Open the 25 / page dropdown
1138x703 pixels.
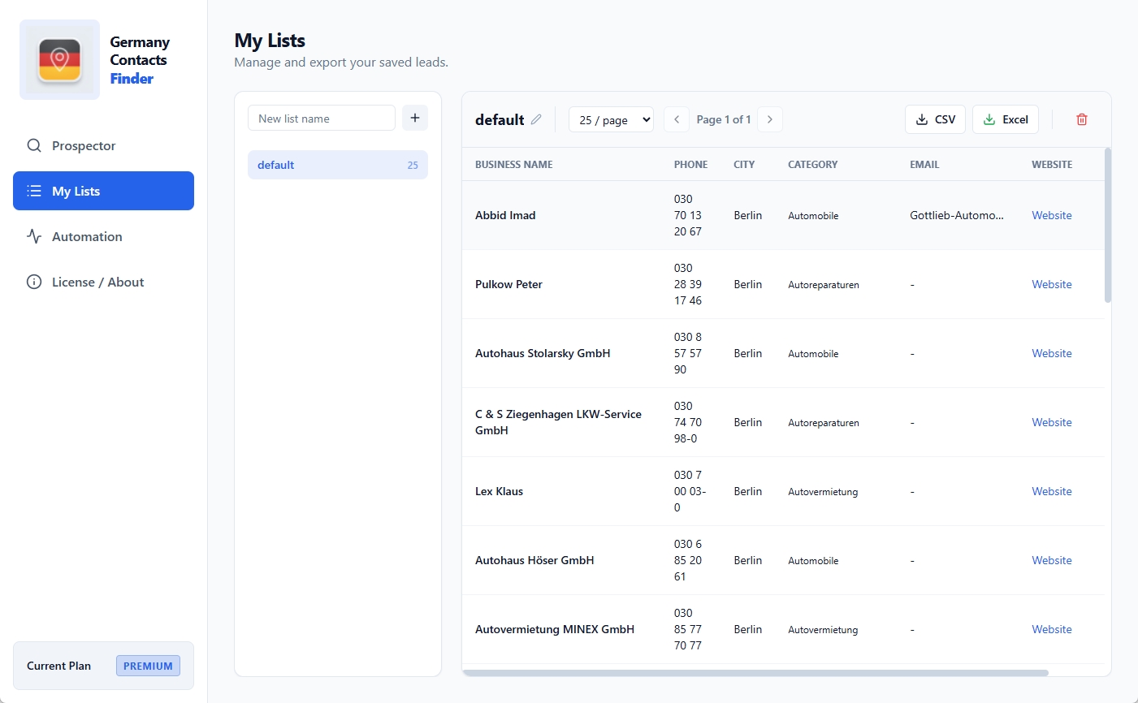(611, 119)
